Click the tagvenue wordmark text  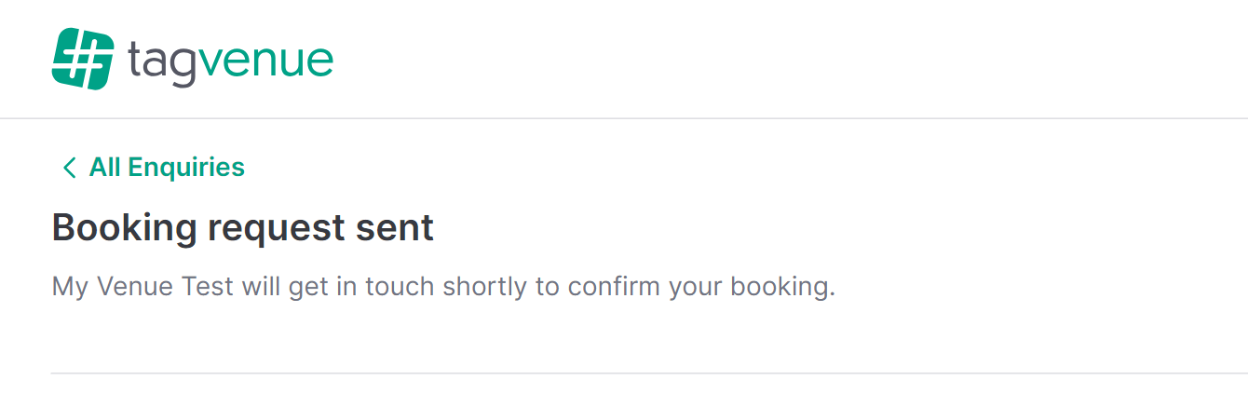coord(230,60)
